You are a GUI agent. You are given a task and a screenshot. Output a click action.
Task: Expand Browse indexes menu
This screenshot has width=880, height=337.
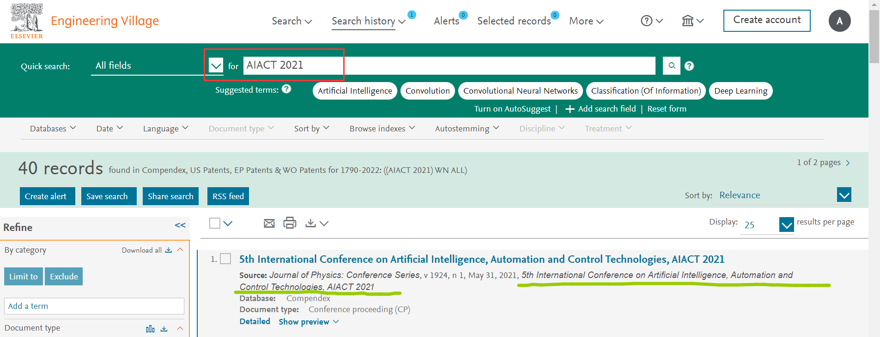click(x=382, y=129)
